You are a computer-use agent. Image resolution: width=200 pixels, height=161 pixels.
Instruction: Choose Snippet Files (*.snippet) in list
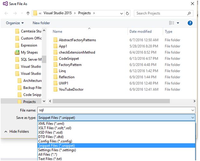[116, 146]
